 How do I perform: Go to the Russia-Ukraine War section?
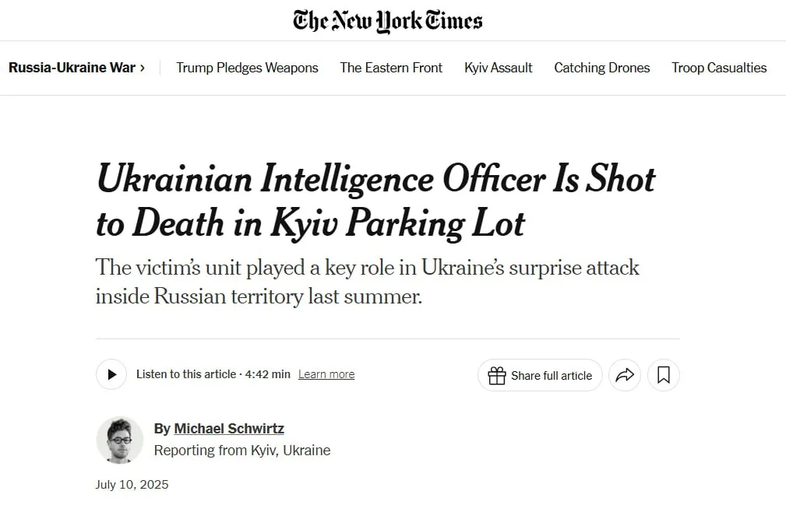click(72, 68)
